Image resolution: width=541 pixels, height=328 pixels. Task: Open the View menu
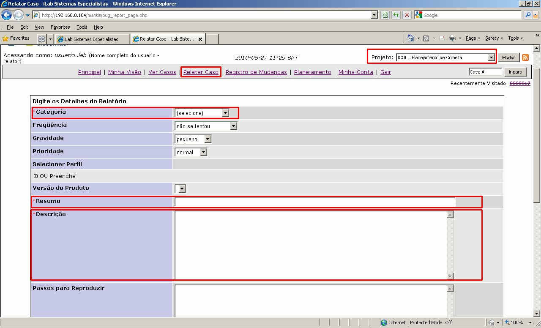pos(39,27)
